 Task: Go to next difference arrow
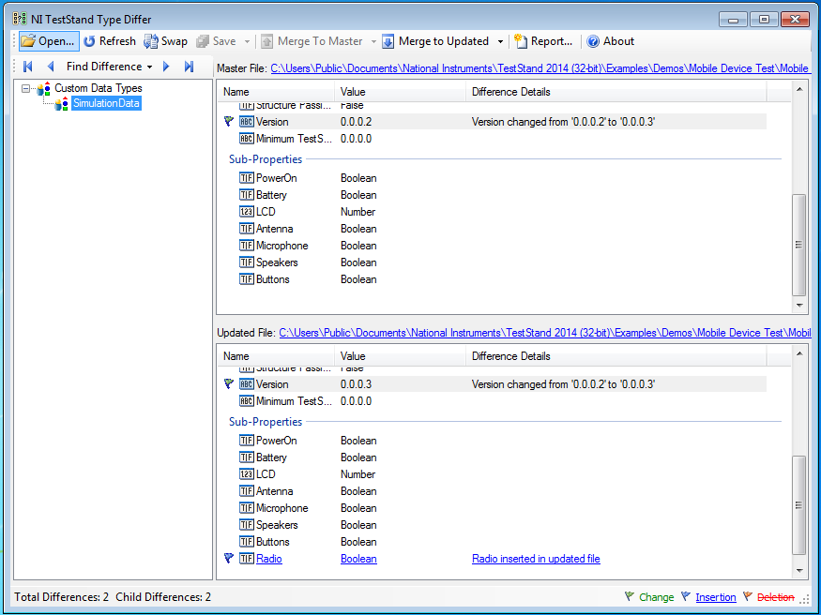click(x=166, y=67)
